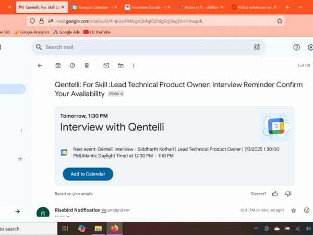This screenshot has width=313, height=235.
Task: Add emoji reaction to the message
Action: click(307, 210)
